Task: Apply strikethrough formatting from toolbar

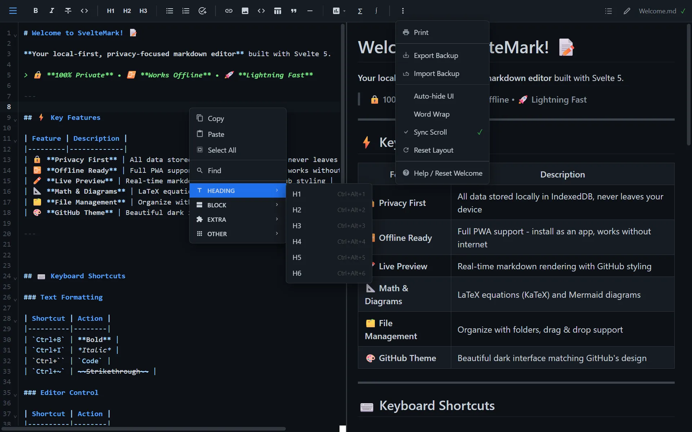Action: click(x=68, y=11)
